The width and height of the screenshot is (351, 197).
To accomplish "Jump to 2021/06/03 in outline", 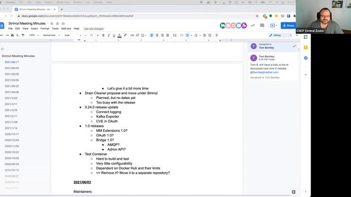I will pos(12,68).
